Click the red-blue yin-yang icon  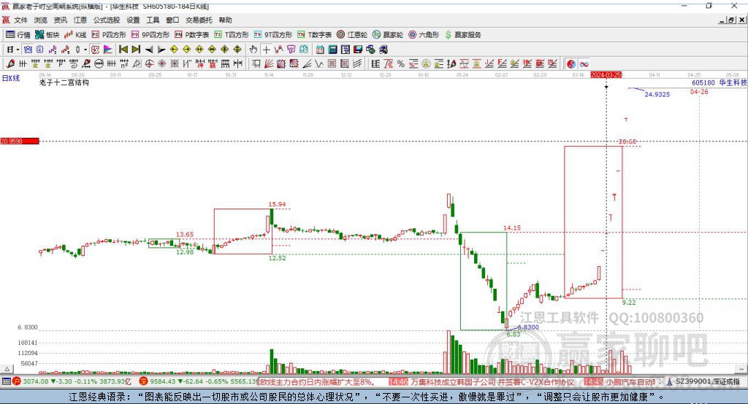click(571, 64)
